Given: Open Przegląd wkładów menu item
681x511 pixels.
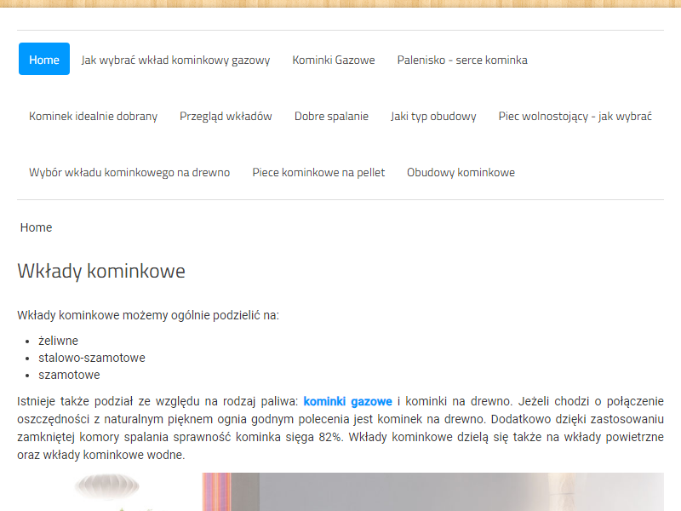Looking at the screenshot, I should click(x=226, y=117).
